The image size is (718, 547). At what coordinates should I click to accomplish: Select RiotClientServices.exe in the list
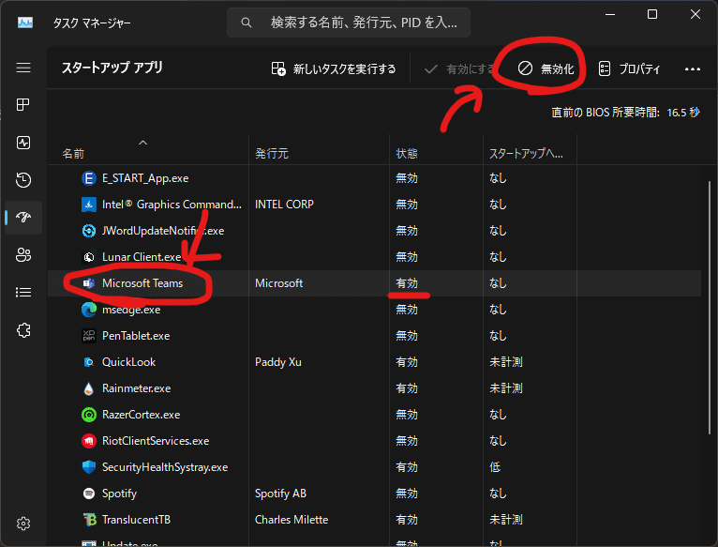tap(156, 441)
